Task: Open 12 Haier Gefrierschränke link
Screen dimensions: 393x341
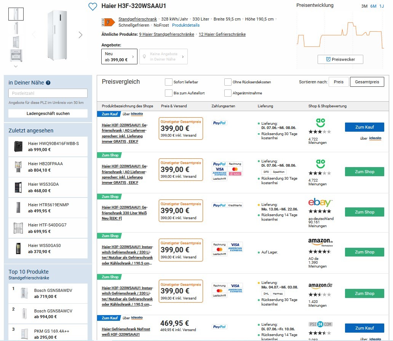Action: (222, 34)
